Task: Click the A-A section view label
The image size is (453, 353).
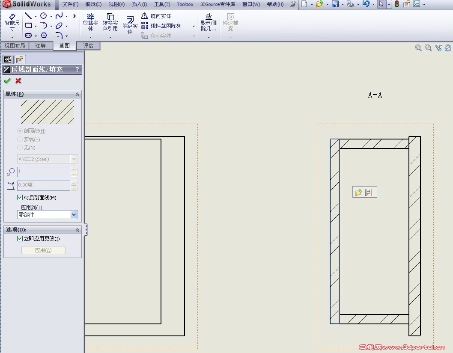Action: pyautogui.click(x=375, y=95)
